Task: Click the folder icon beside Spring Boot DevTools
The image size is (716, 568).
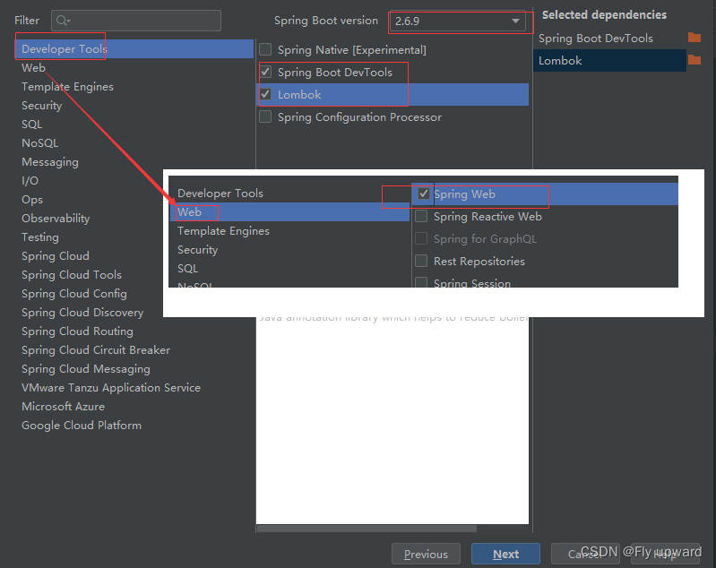Action: [694, 38]
